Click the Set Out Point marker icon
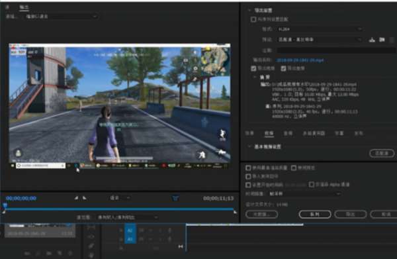 (84, 198)
